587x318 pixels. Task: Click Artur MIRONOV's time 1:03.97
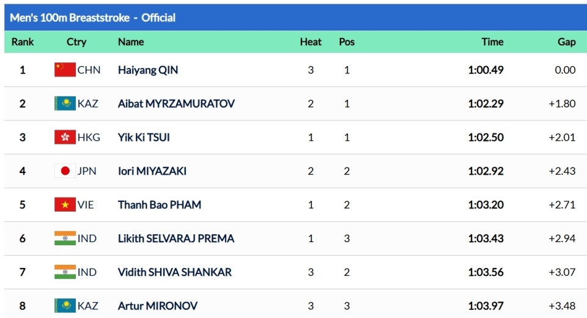[x=485, y=305]
